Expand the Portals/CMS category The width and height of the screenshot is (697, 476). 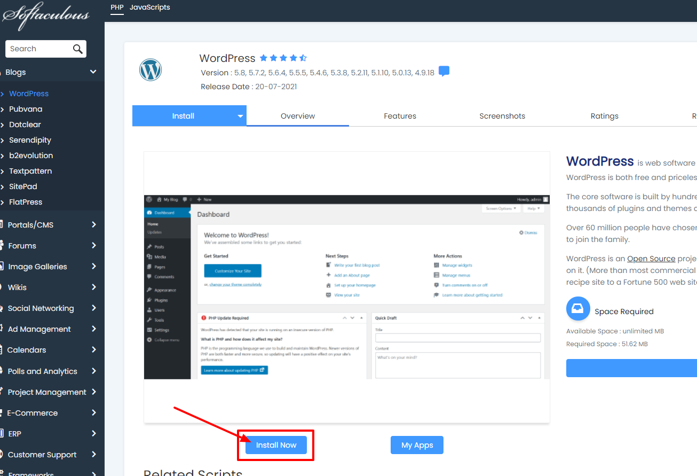[52, 225]
